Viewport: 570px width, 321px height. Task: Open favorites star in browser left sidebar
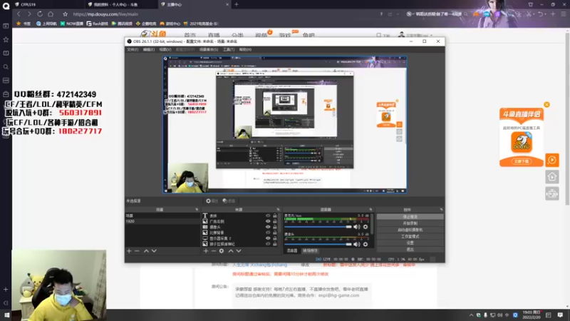pos(6,39)
